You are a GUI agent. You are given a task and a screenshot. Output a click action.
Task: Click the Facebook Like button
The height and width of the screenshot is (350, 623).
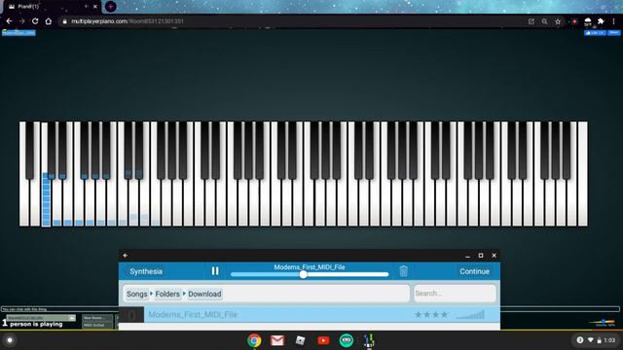click(x=595, y=33)
